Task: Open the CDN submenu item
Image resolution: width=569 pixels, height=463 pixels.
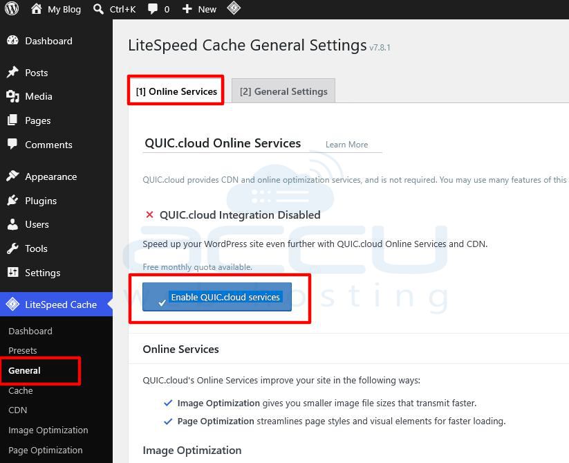Action: (x=18, y=410)
